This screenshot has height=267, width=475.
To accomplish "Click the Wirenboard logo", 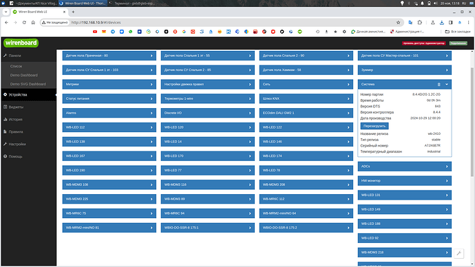I will tap(21, 43).
